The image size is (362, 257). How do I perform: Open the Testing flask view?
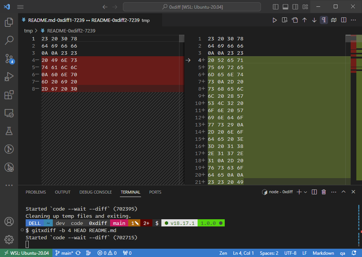tap(9, 131)
